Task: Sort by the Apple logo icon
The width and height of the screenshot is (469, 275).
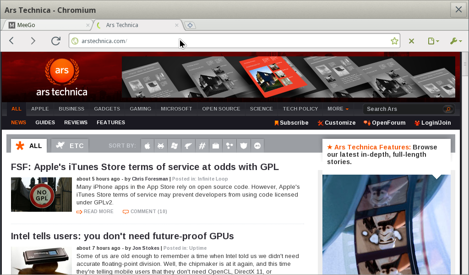Action: point(147,146)
